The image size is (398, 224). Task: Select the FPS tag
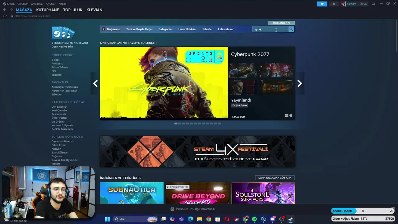[54, 71]
